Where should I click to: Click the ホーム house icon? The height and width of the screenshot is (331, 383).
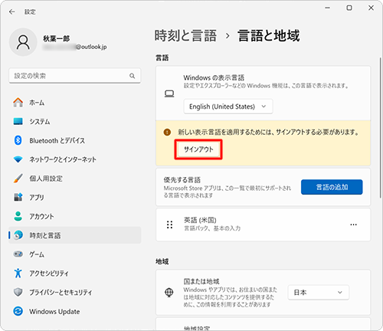[18, 103]
